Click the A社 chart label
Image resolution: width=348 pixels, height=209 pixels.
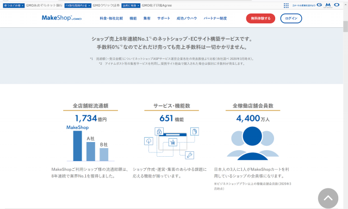(x=91, y=139)
